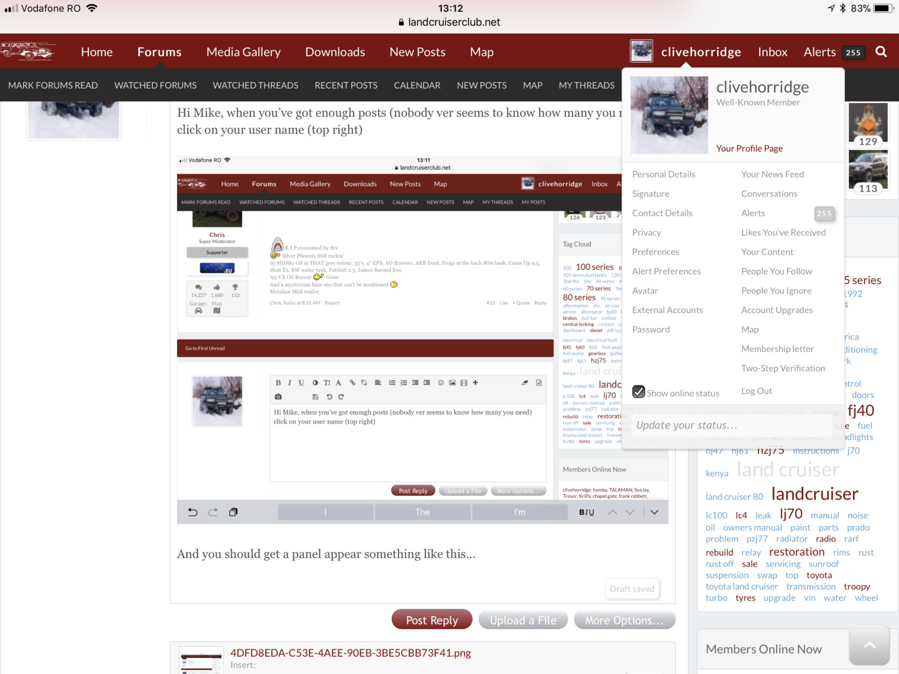This screenshot has width=899, height=674.
Task: Open Membership letter
Action: (778, 349)
